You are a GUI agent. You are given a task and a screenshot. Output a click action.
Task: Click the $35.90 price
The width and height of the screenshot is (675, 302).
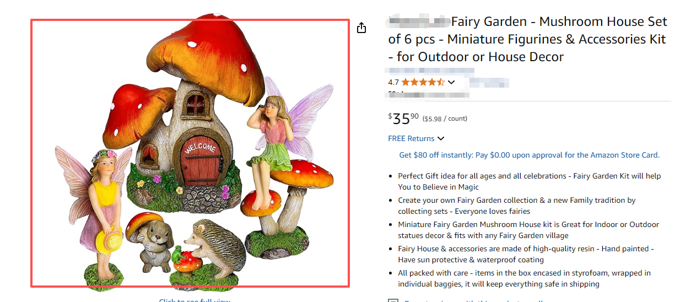pos(403,118)
